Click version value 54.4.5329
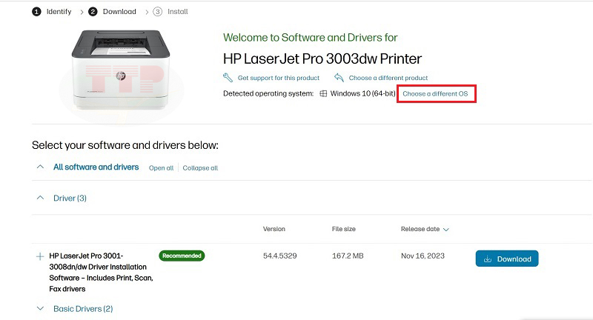The height and width of the screenshot is (320, 593). click(x=280, y=256)
